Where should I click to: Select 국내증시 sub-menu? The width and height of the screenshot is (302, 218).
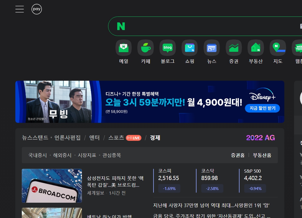(37, 155)
